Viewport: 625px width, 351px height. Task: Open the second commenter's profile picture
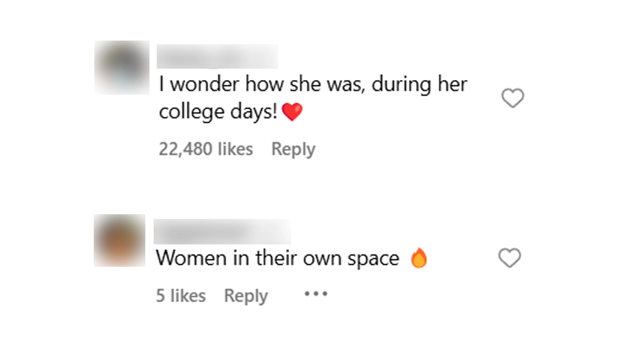click(x=119, y=240)
